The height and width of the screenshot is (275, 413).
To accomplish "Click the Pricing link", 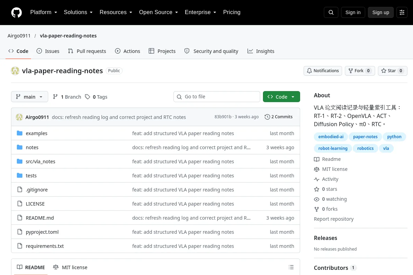I will 232,12.
